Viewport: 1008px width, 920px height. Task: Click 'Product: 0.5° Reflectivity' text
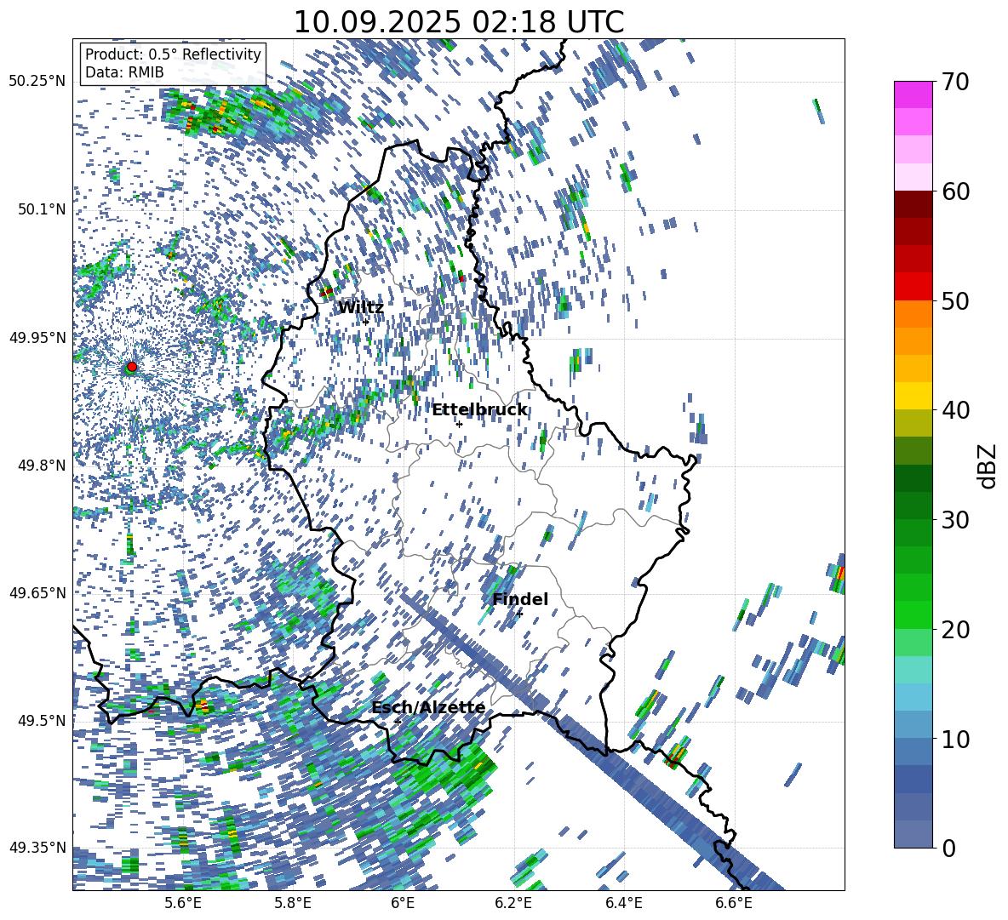pos(173,54)
